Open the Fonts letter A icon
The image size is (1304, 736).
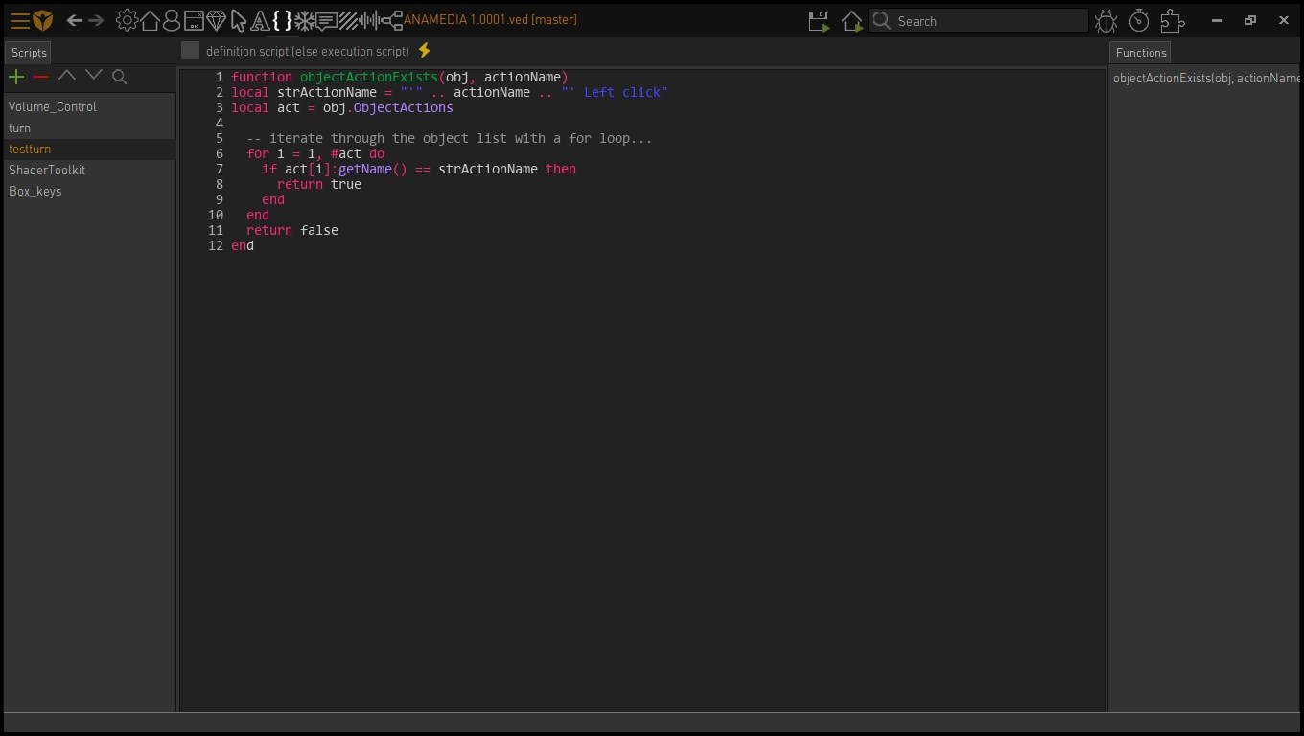coord(260,20)
